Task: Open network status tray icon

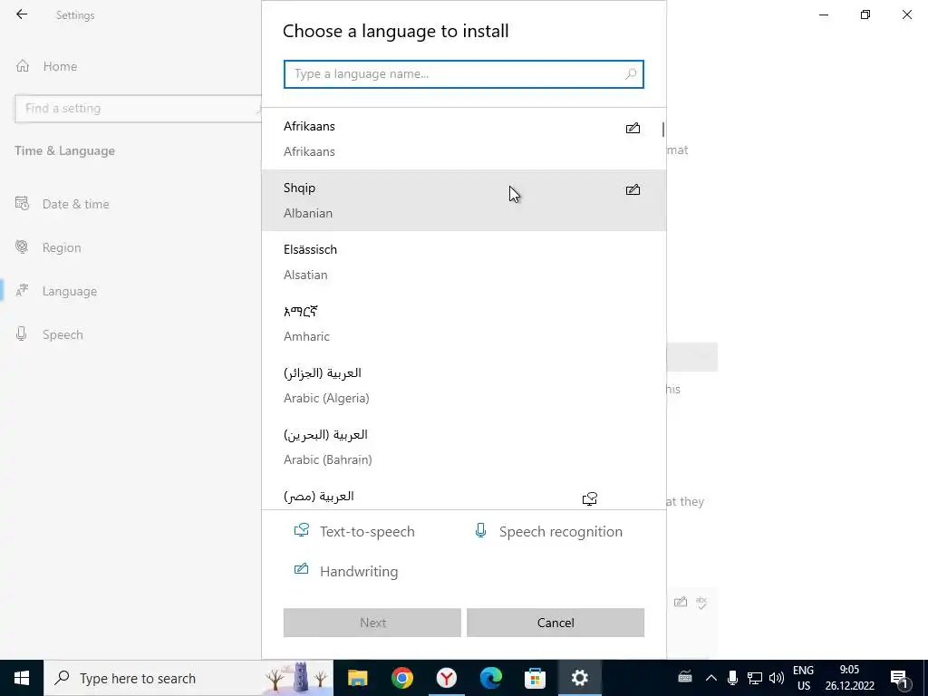Action: click(755, 678)
